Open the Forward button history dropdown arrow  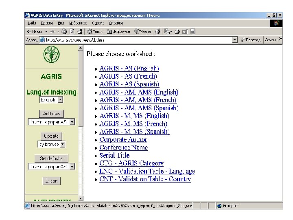(58, 32)
